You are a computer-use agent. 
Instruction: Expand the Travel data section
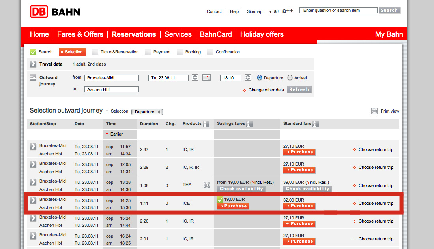coord(33,64)
